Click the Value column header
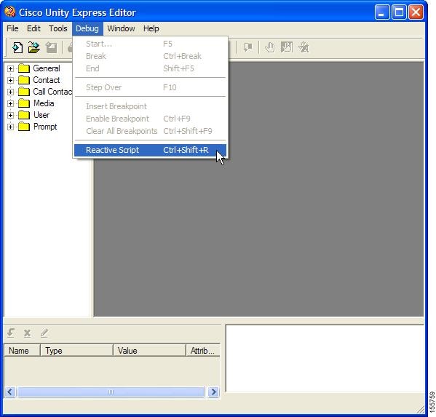The image size is (436, 417). (149, 351)
